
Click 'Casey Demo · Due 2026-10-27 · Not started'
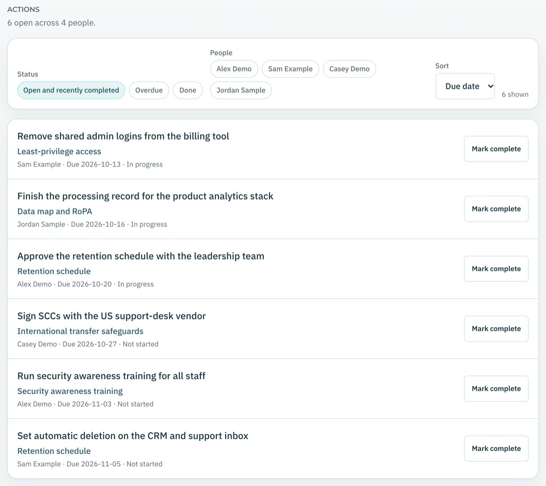tap(88, 344)
